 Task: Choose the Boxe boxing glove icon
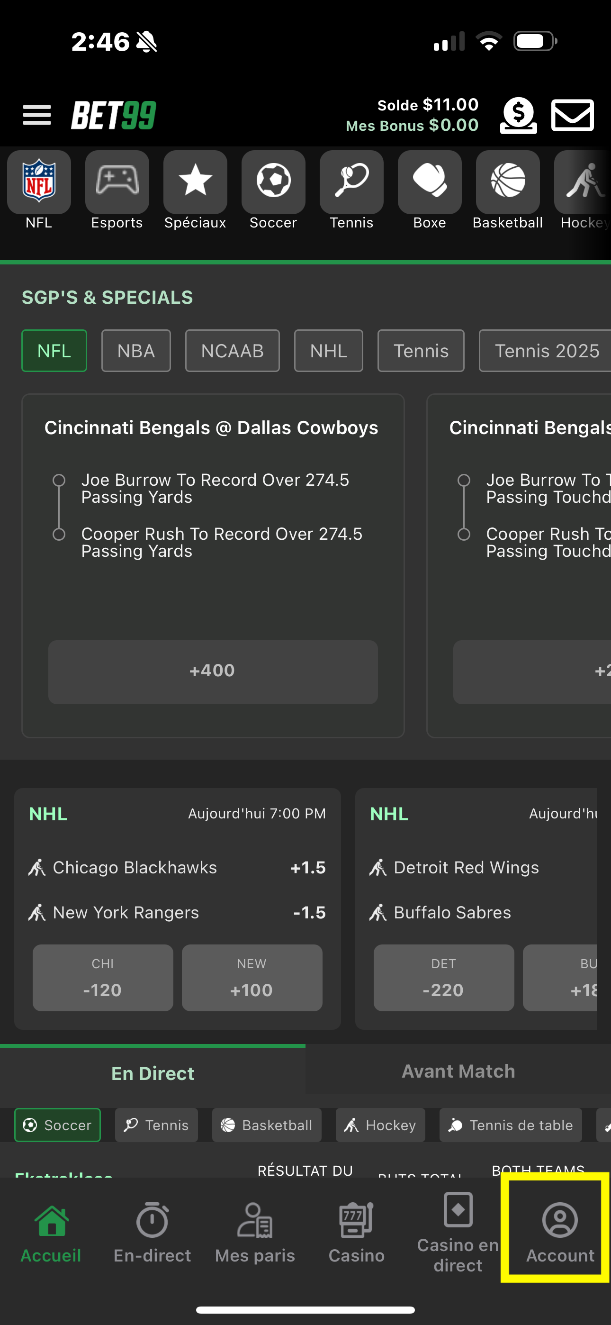pos(430,182)
